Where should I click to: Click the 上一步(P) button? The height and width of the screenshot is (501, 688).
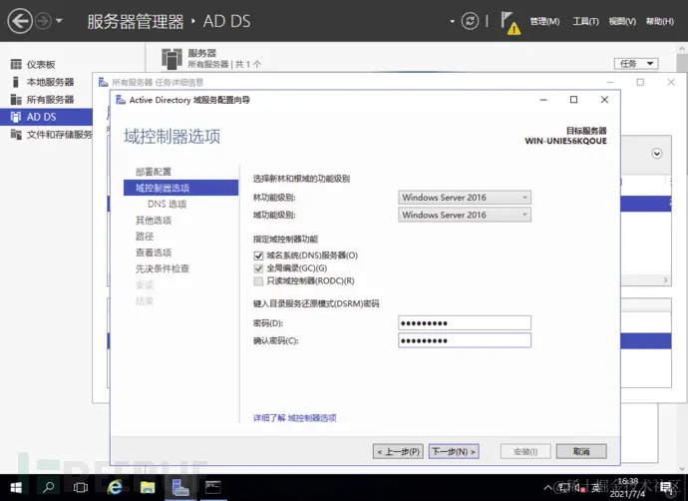coord(398,451)
